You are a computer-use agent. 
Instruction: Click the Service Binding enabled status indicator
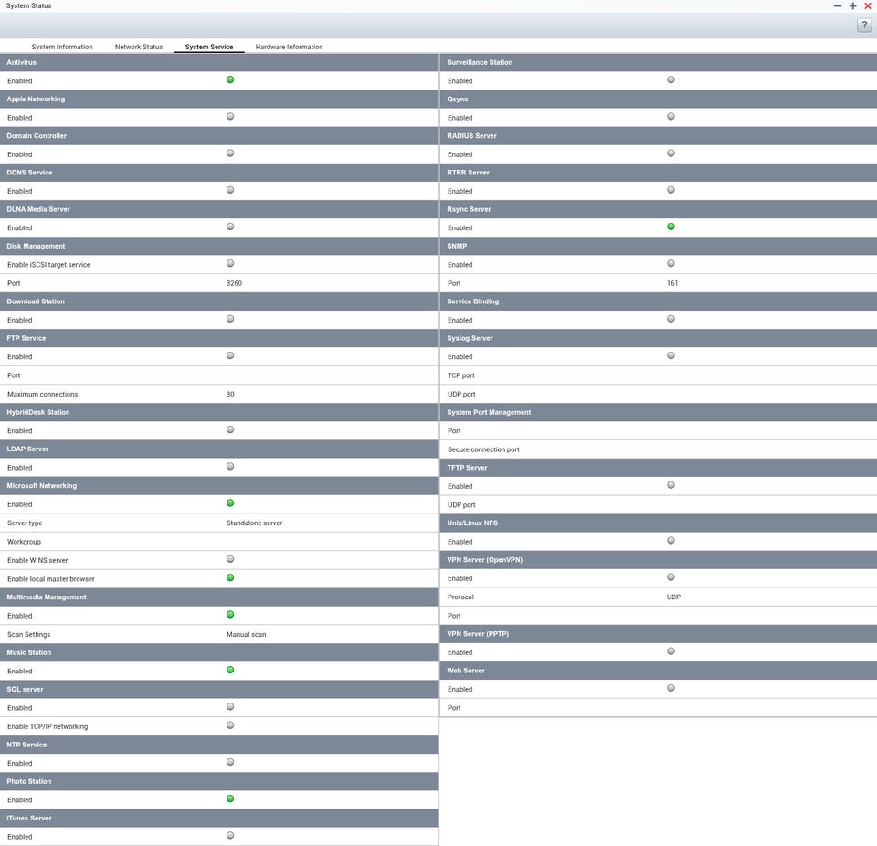(x=671, y=319)
